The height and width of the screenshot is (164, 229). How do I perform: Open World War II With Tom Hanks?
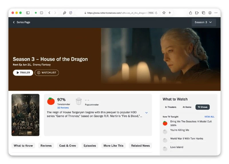(187, 138)
